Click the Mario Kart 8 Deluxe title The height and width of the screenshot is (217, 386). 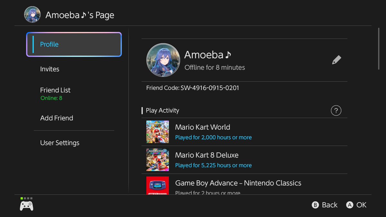(x=207, y=155)
